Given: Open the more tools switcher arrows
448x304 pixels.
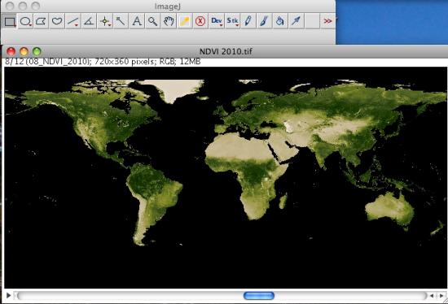Looking at the screenshot, I should coord(327,21).
